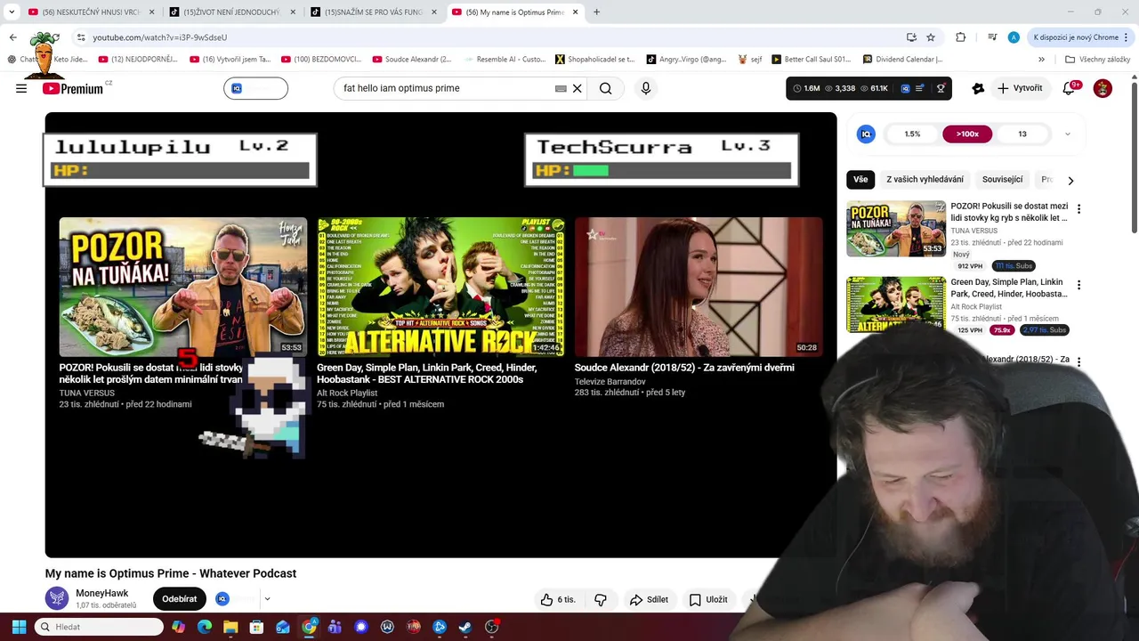Click the search field with 'fat hello iam optimus prime'
This screenshot has width=1139, height=641.
pos(445,88)
